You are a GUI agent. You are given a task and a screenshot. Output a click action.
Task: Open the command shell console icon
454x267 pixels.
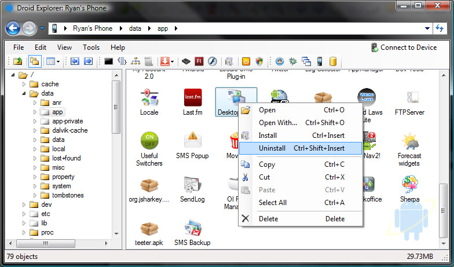click(109, 61)
